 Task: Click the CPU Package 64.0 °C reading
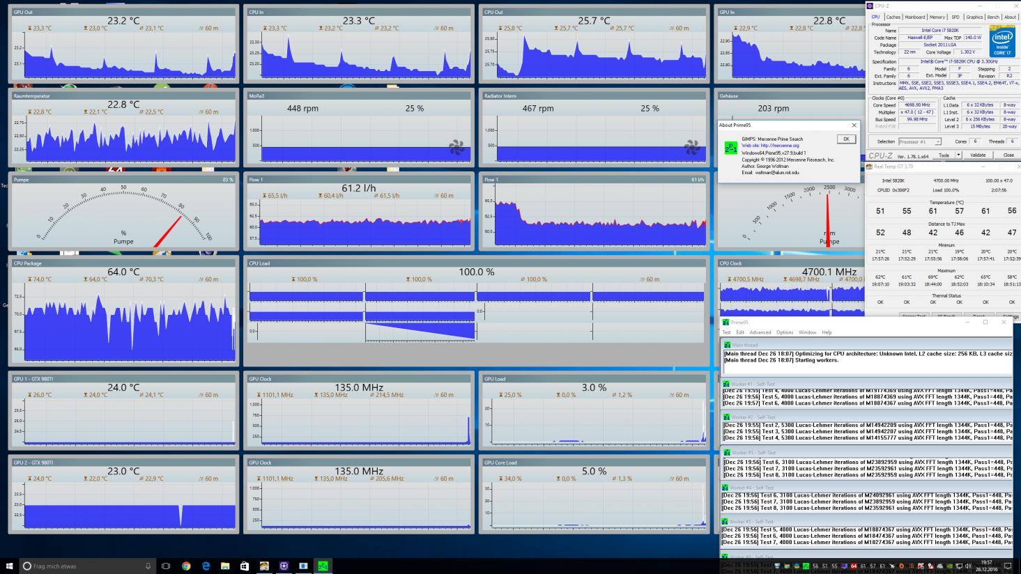pyautogui.click(x=123, y=272)
